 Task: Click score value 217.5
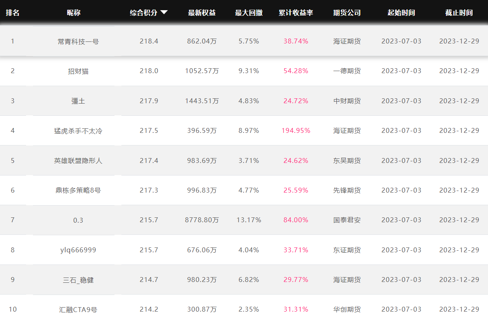click(x=149, y=131)
